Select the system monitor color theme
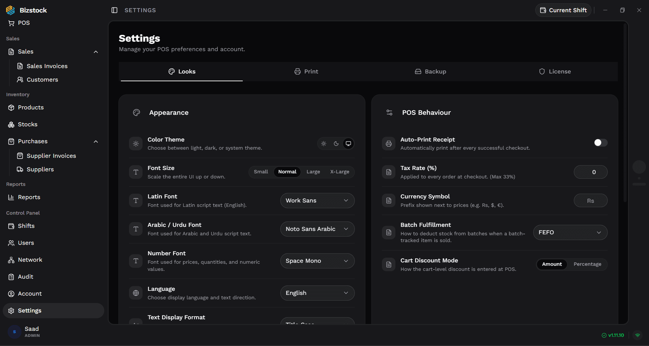Image resolution: width=649 pixels, height=346 pixels. 348,144
